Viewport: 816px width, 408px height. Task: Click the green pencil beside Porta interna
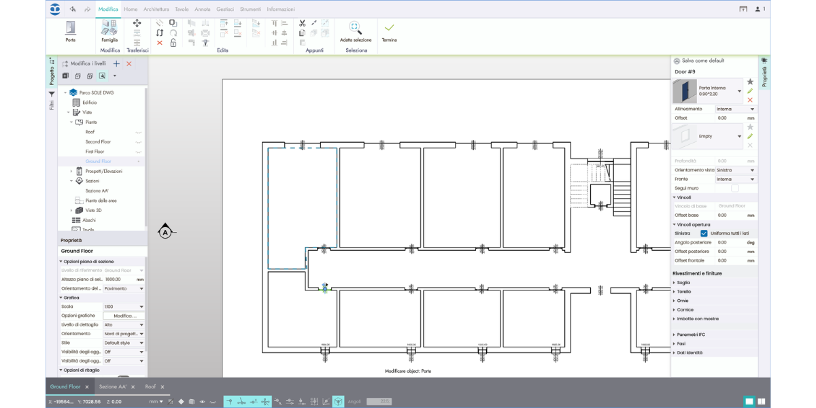point(750,91)
